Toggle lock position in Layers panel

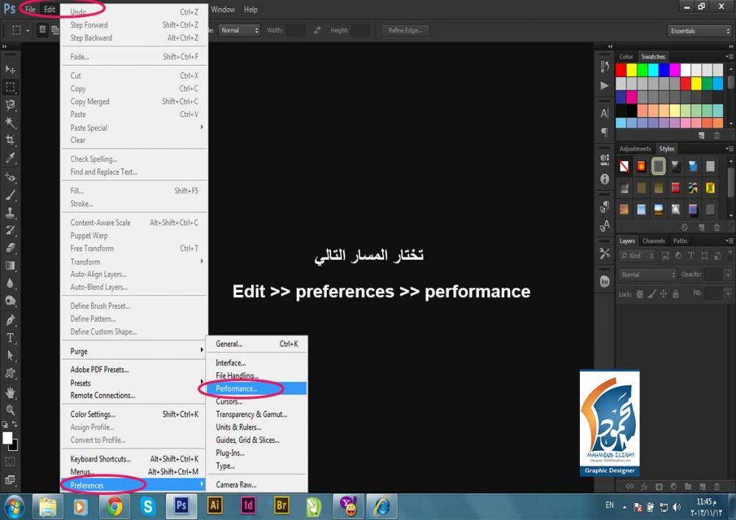(663, 294)
